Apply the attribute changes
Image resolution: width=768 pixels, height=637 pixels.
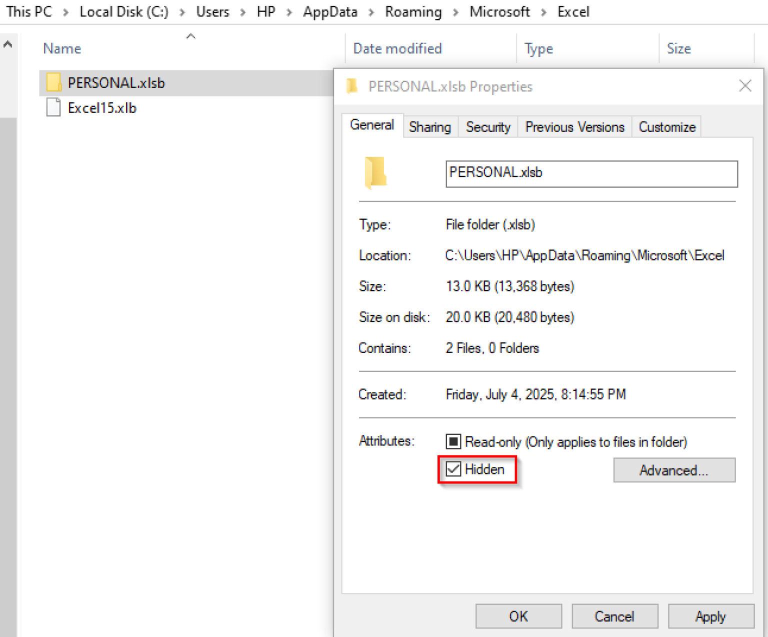pyautogui.click(x=710, y=616)
